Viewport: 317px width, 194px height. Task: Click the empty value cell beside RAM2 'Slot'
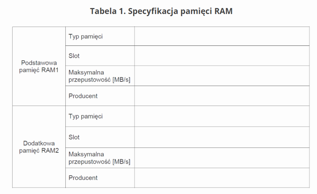coord(222,137)
